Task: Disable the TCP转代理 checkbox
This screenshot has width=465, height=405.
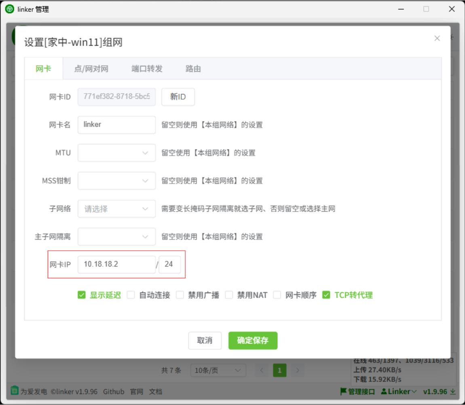Action: coord(326,295)
